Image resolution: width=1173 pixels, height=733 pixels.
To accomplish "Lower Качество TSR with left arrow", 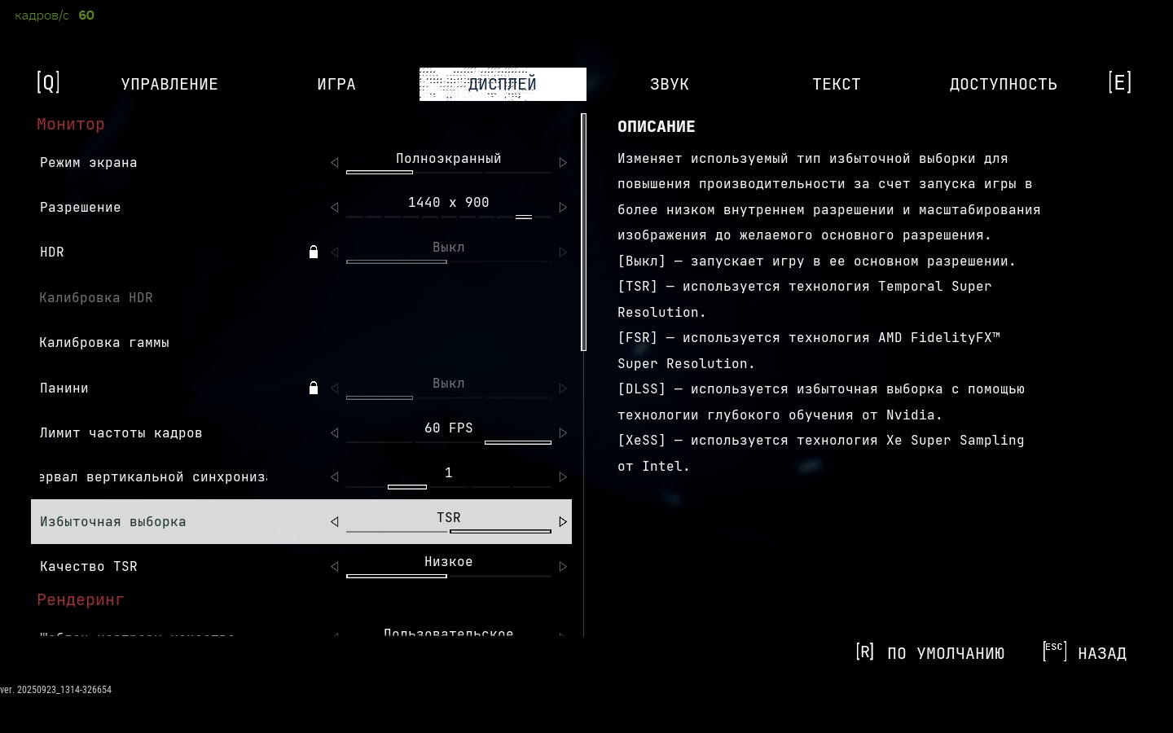I will [334, 567].
